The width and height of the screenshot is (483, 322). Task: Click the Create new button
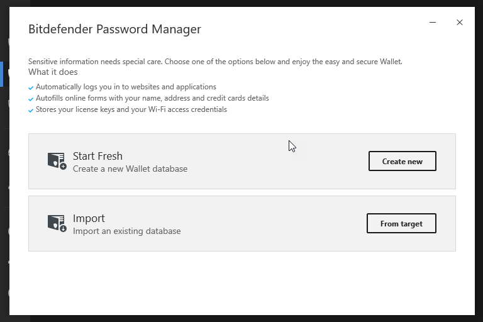point(402,161)
